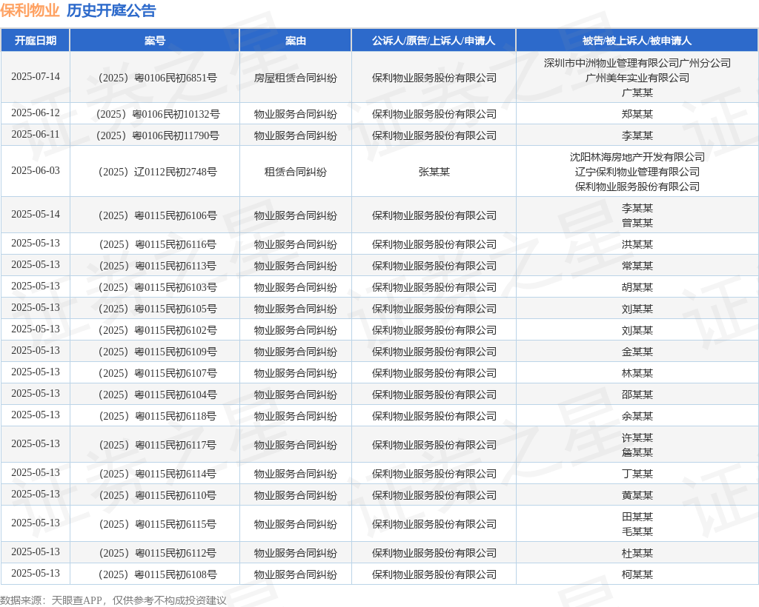This screenshot has height=607, width=759.
Task: Select the date 2025-06-11
Action: tap(36, 134)
